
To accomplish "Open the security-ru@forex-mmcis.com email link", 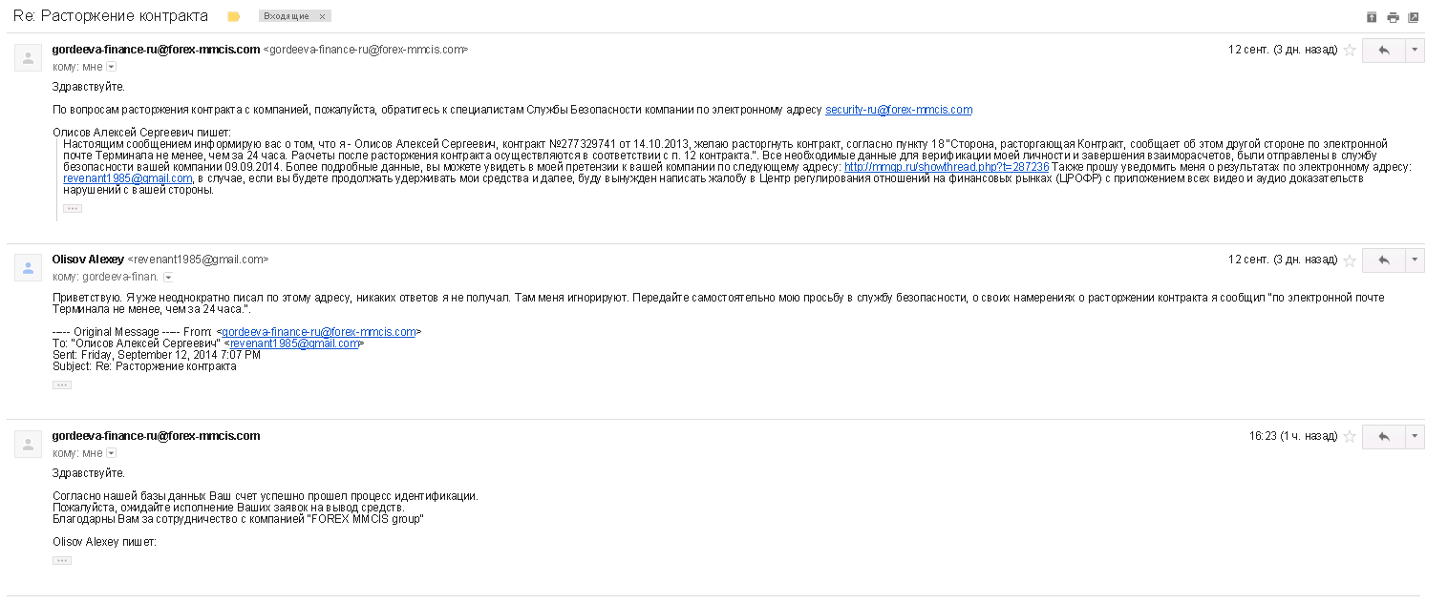I will point(898,110).
